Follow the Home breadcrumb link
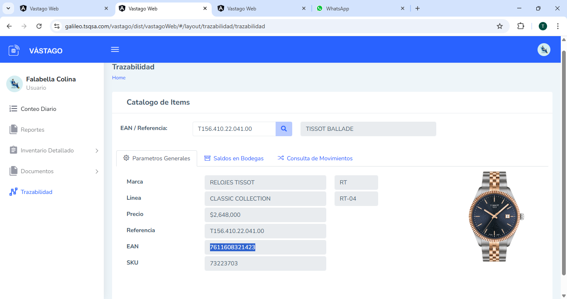 119,78
